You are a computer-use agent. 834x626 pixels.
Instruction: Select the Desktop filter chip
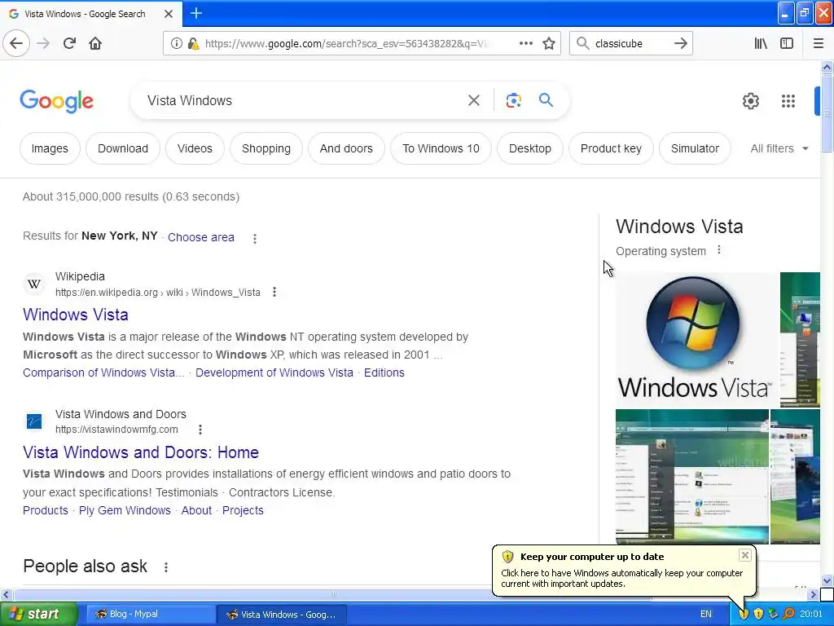[529, 148]
